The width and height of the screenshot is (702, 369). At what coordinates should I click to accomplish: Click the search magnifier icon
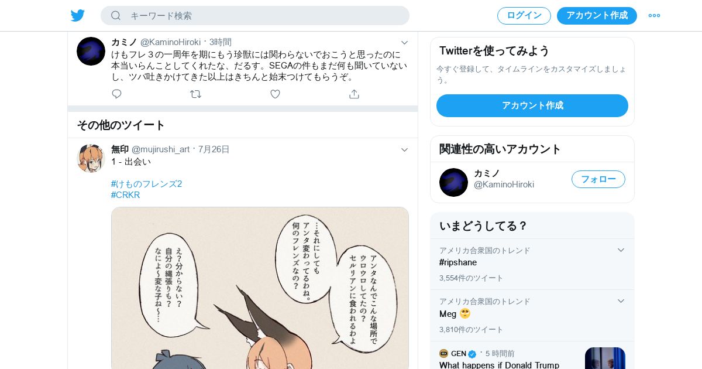coord(116,15)
